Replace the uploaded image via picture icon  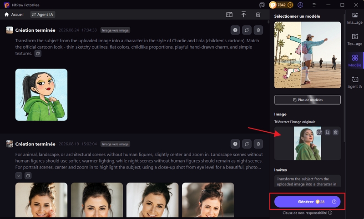pos(319,132)
